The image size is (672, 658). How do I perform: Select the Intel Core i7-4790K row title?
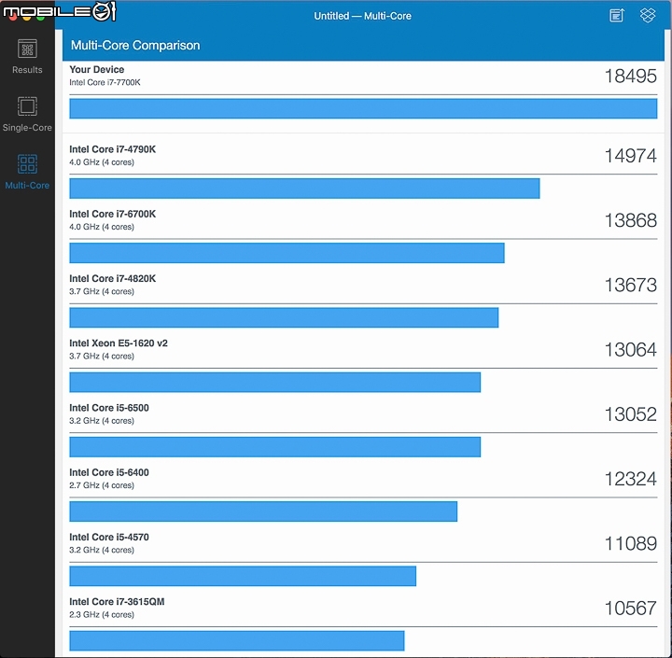pyautogui.click(x=113, y=149)
